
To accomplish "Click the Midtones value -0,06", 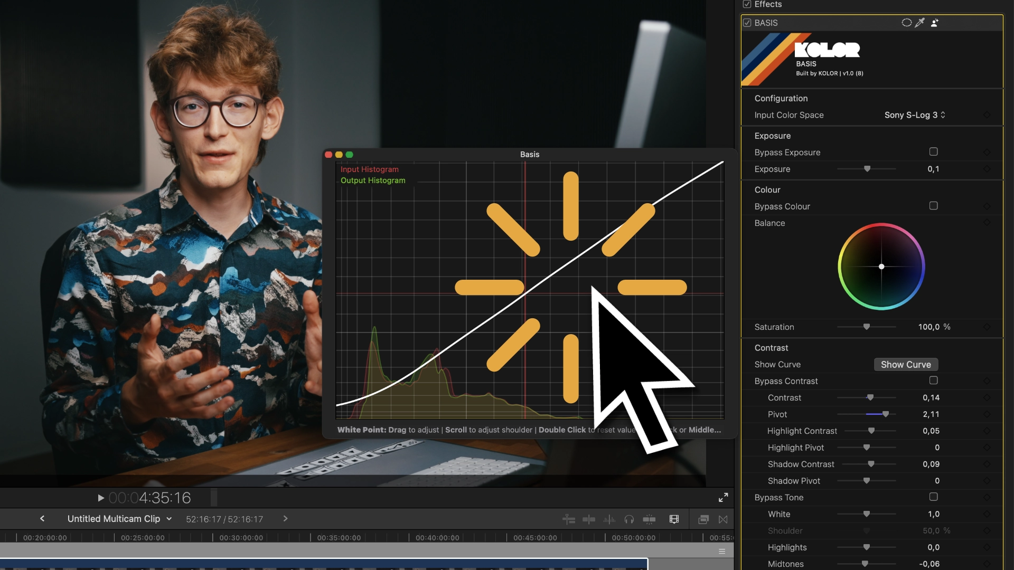I will [x=929, y=564].
